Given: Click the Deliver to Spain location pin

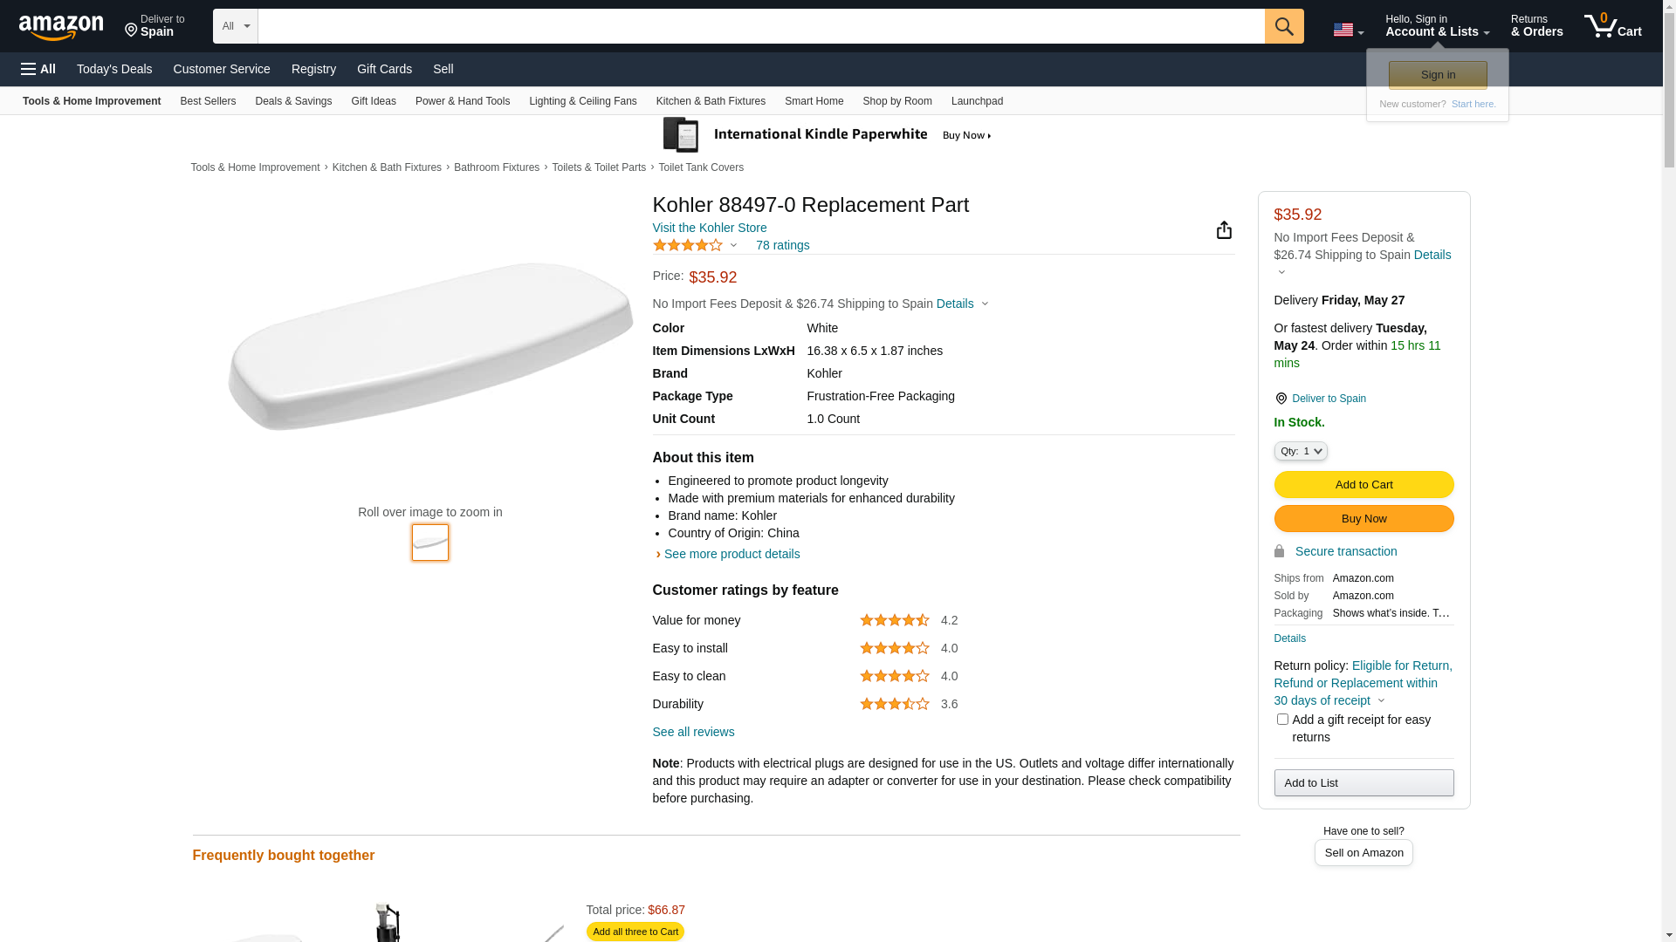Looking at the screenshot, I should point(1281,399).
